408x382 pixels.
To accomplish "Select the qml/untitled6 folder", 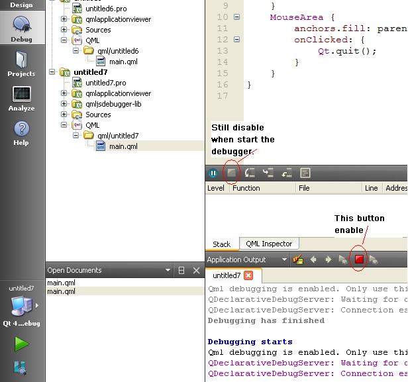I will point(118,51).
